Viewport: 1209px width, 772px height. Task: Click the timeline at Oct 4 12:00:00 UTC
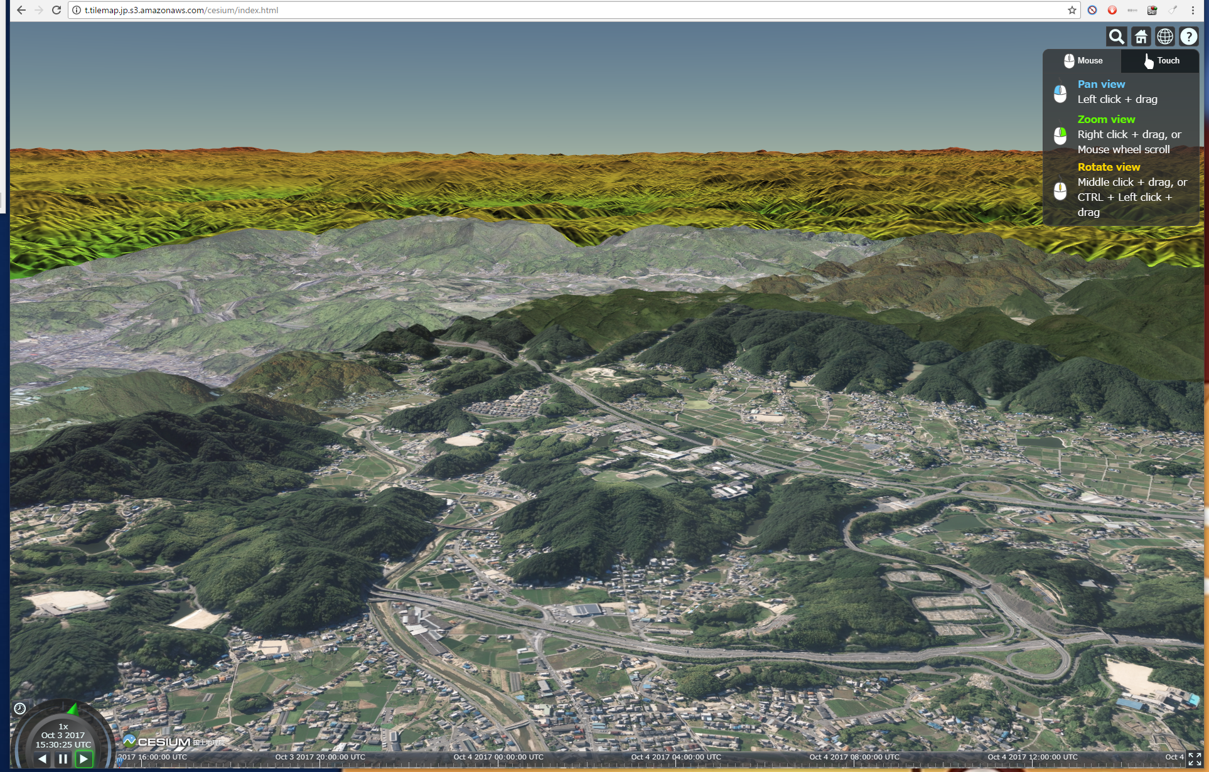tap(1033, 758)
